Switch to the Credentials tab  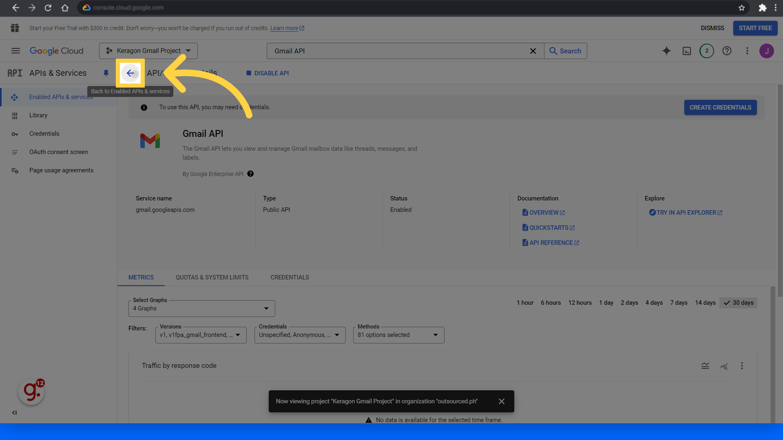pos(290,277)
